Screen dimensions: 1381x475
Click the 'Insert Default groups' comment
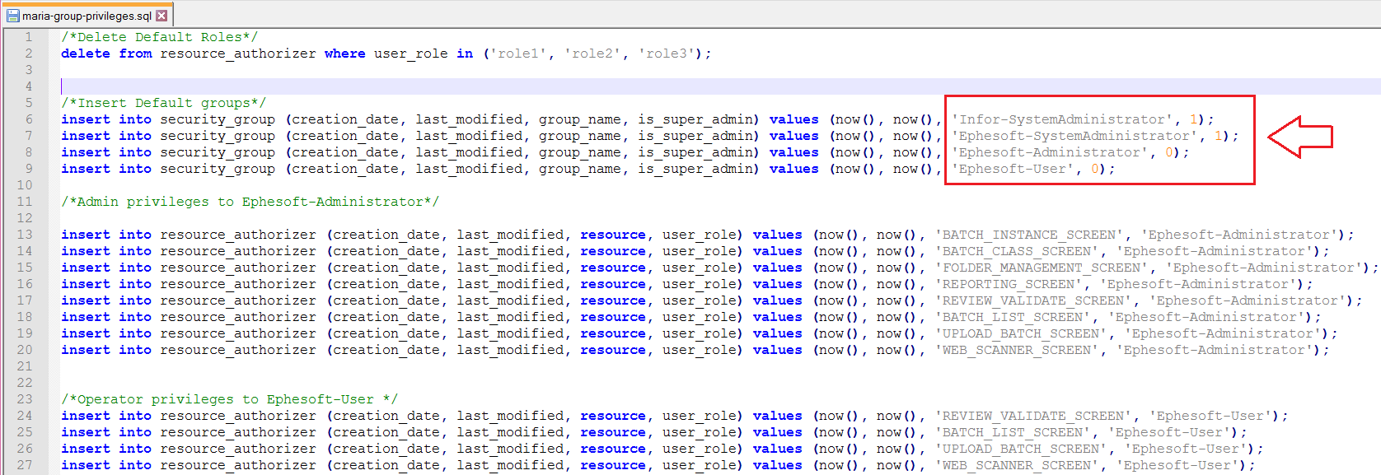[x=164, y=103]
